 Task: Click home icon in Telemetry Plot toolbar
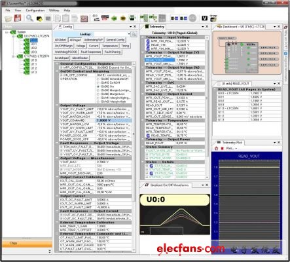point(216,148)
